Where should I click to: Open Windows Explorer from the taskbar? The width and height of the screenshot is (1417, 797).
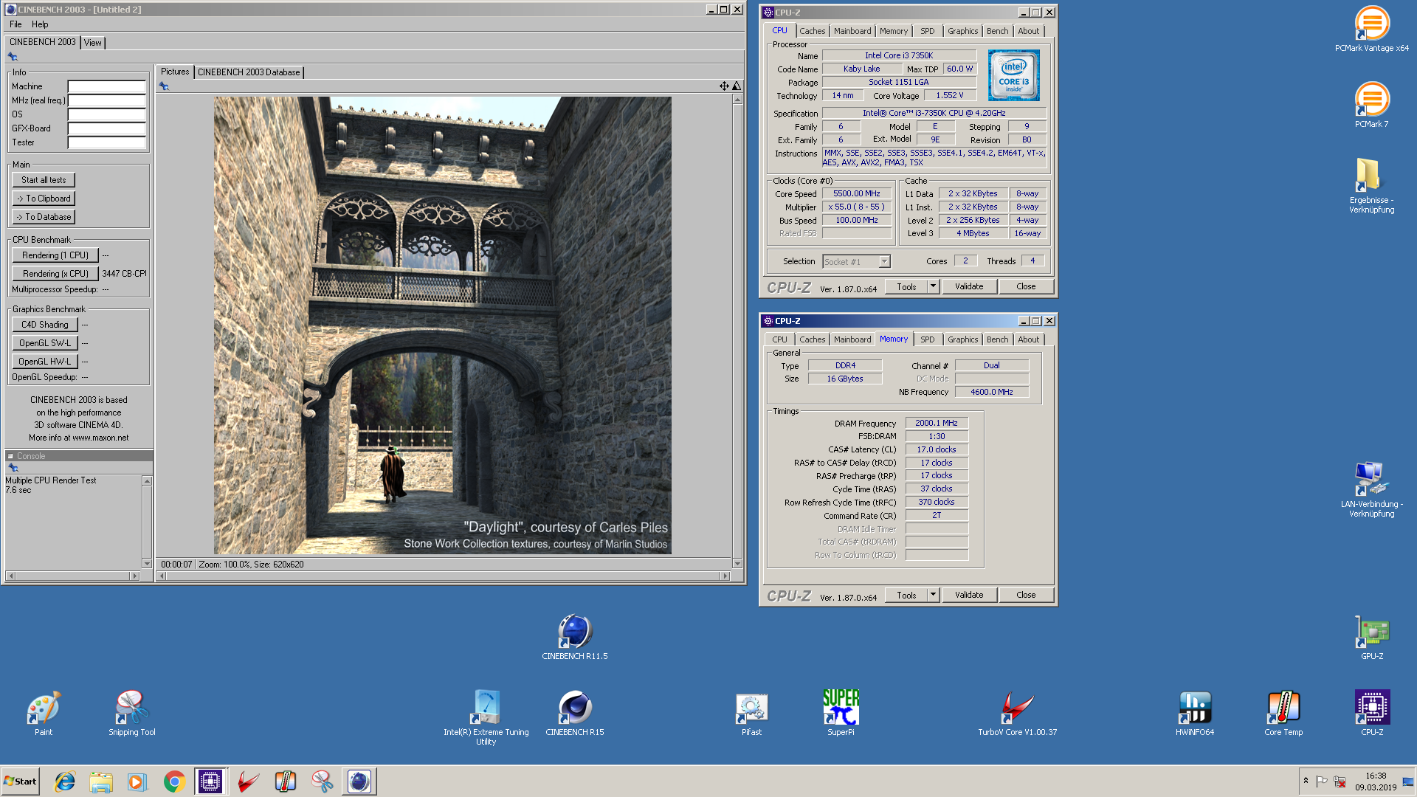pos(101,782)
